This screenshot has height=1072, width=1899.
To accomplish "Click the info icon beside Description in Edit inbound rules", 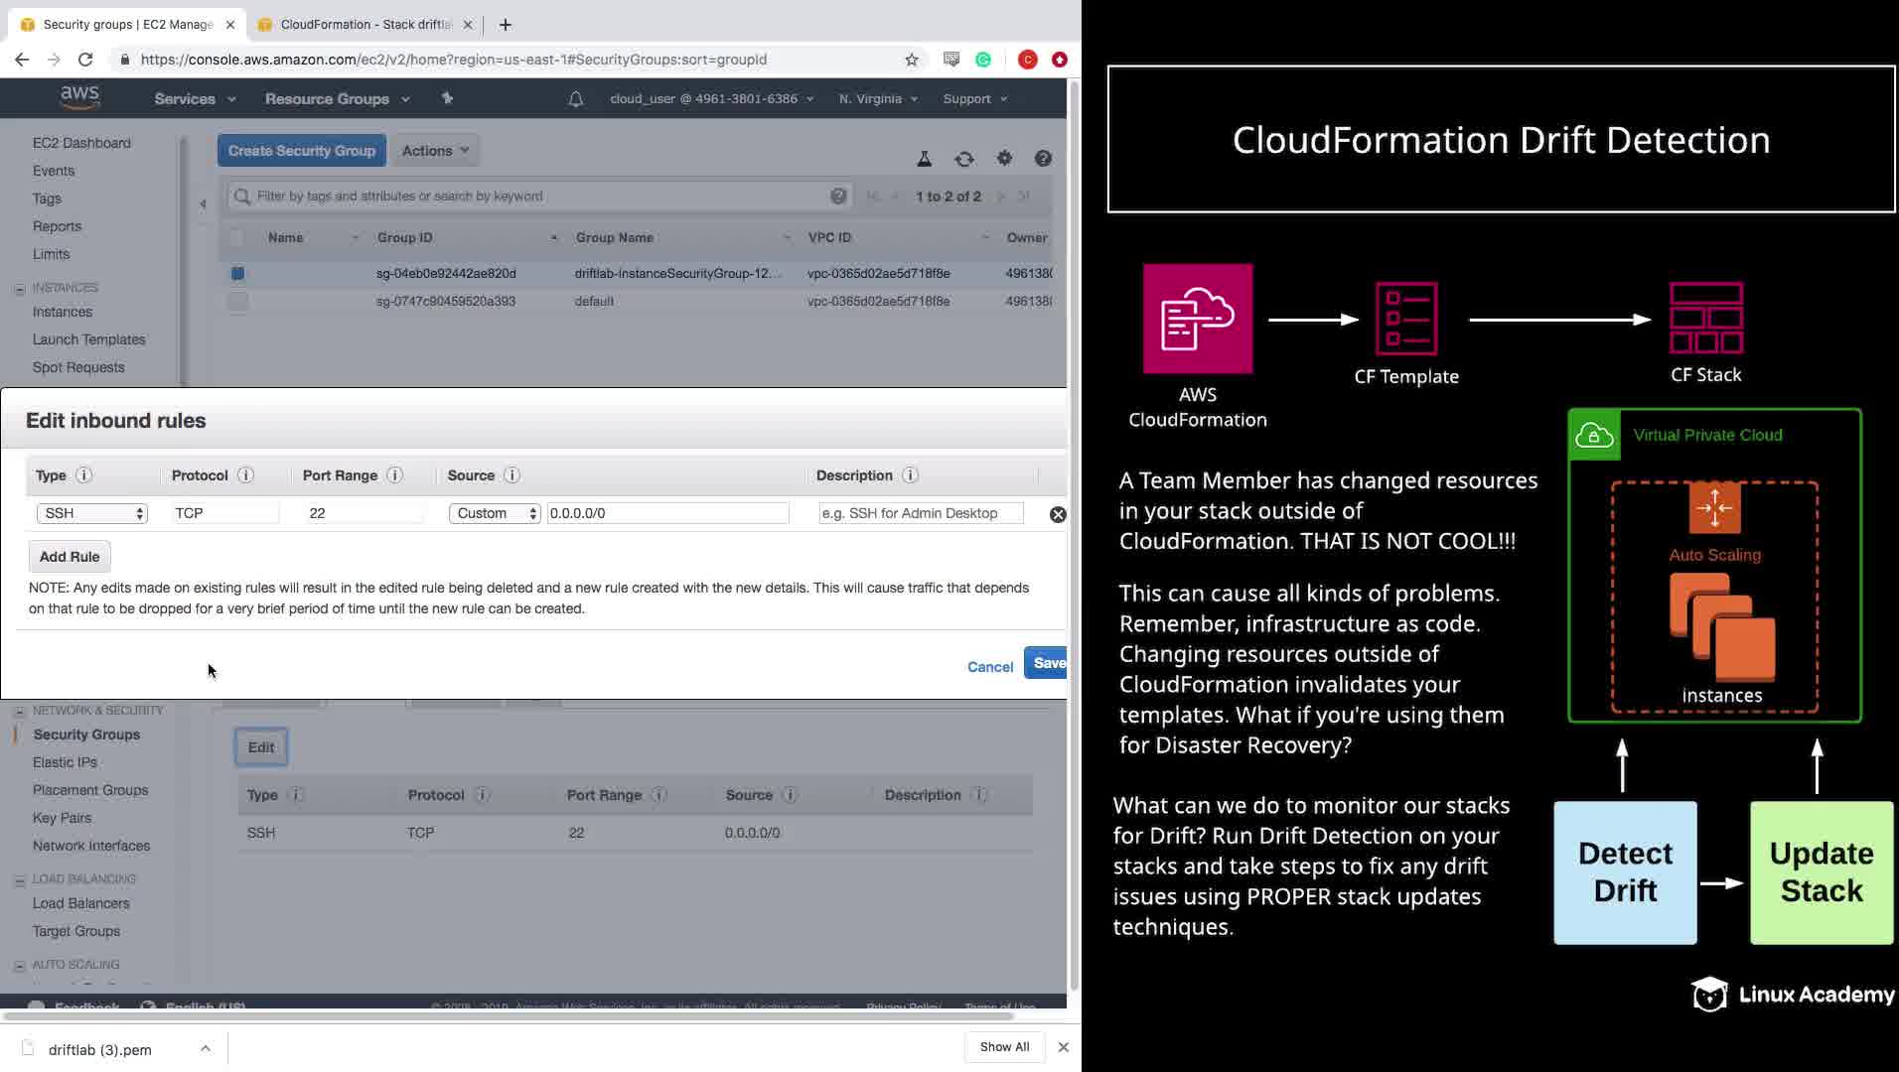I will [x=910, y=475].
